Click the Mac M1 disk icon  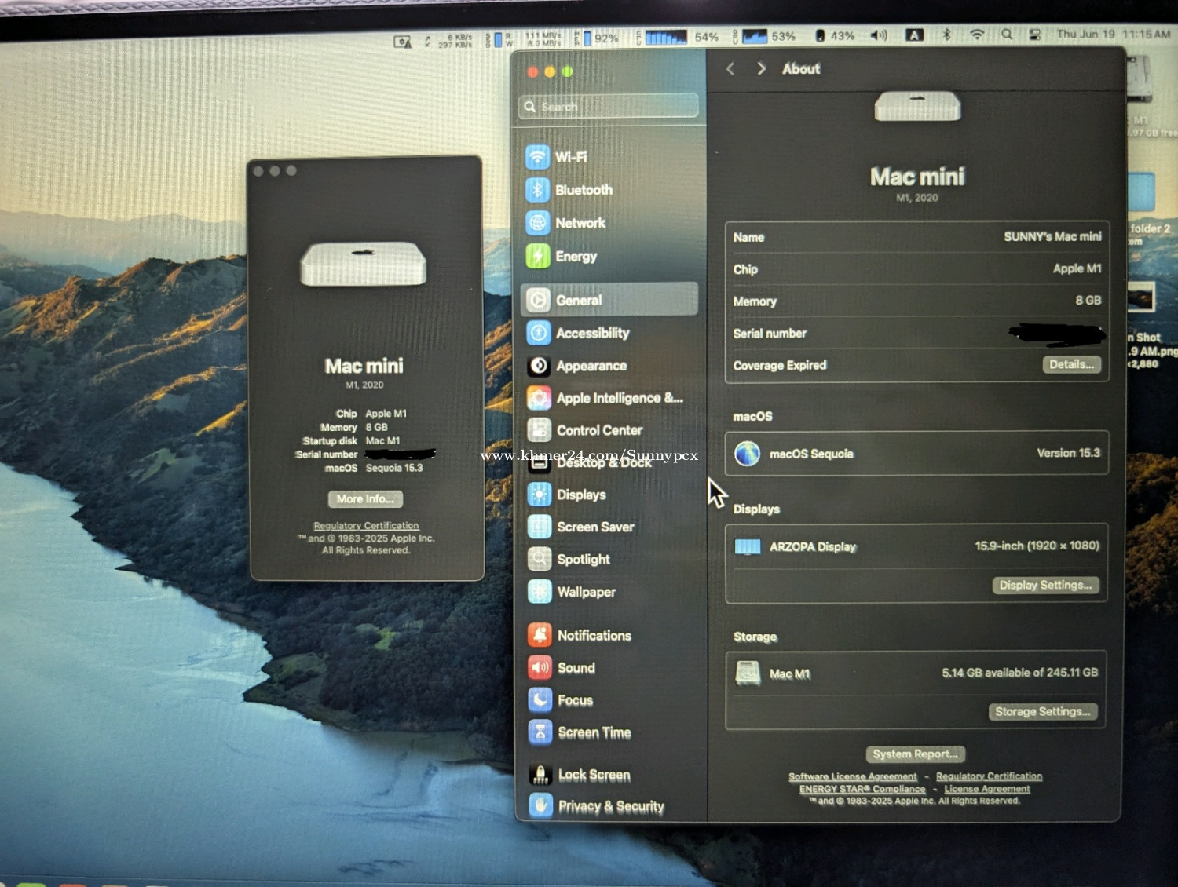pyautogui.click(x=748, y=673)
